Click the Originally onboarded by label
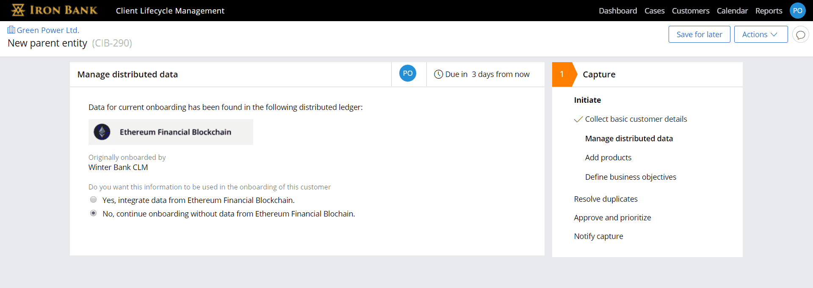813x288 pixels. coord(127,157)
